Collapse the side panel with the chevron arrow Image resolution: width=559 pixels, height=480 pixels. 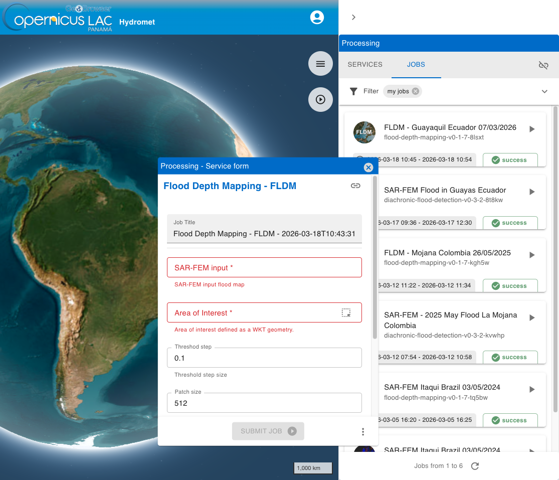coord(353,18)
